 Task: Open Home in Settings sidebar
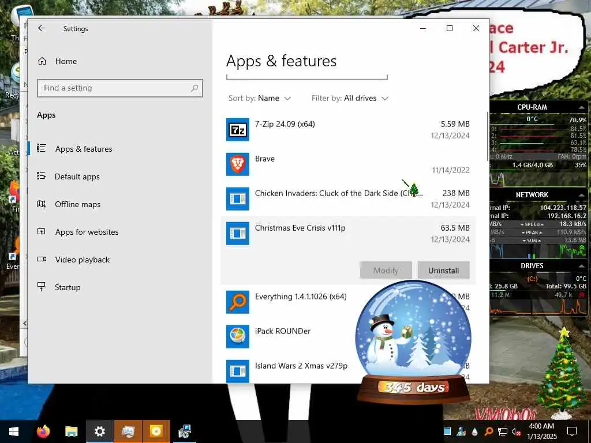66,61
